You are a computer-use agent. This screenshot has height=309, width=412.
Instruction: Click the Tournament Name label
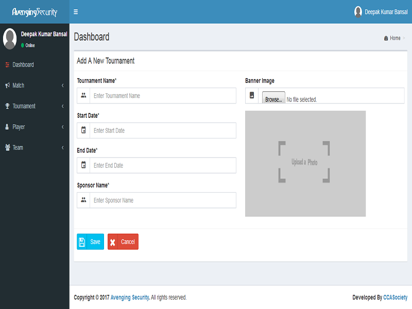coord(97,81)
